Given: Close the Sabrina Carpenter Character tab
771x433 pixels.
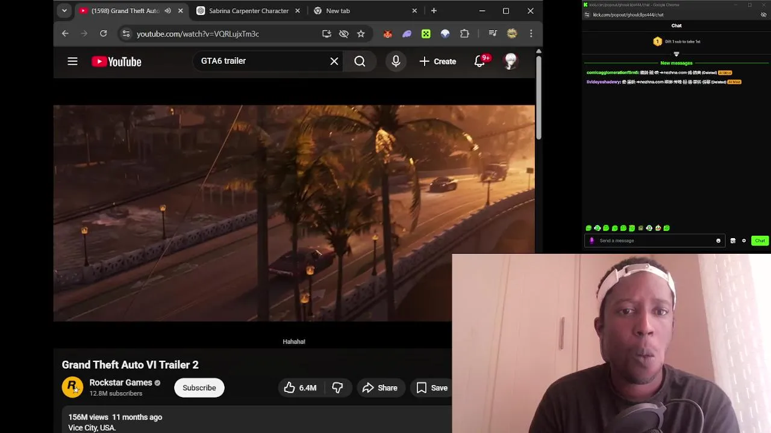Looking at the screenshot, I should coord(298,11).
